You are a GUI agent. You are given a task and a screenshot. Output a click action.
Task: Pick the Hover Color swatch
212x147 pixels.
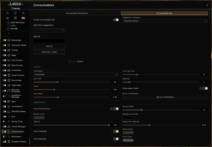click(x=128, y=133)
